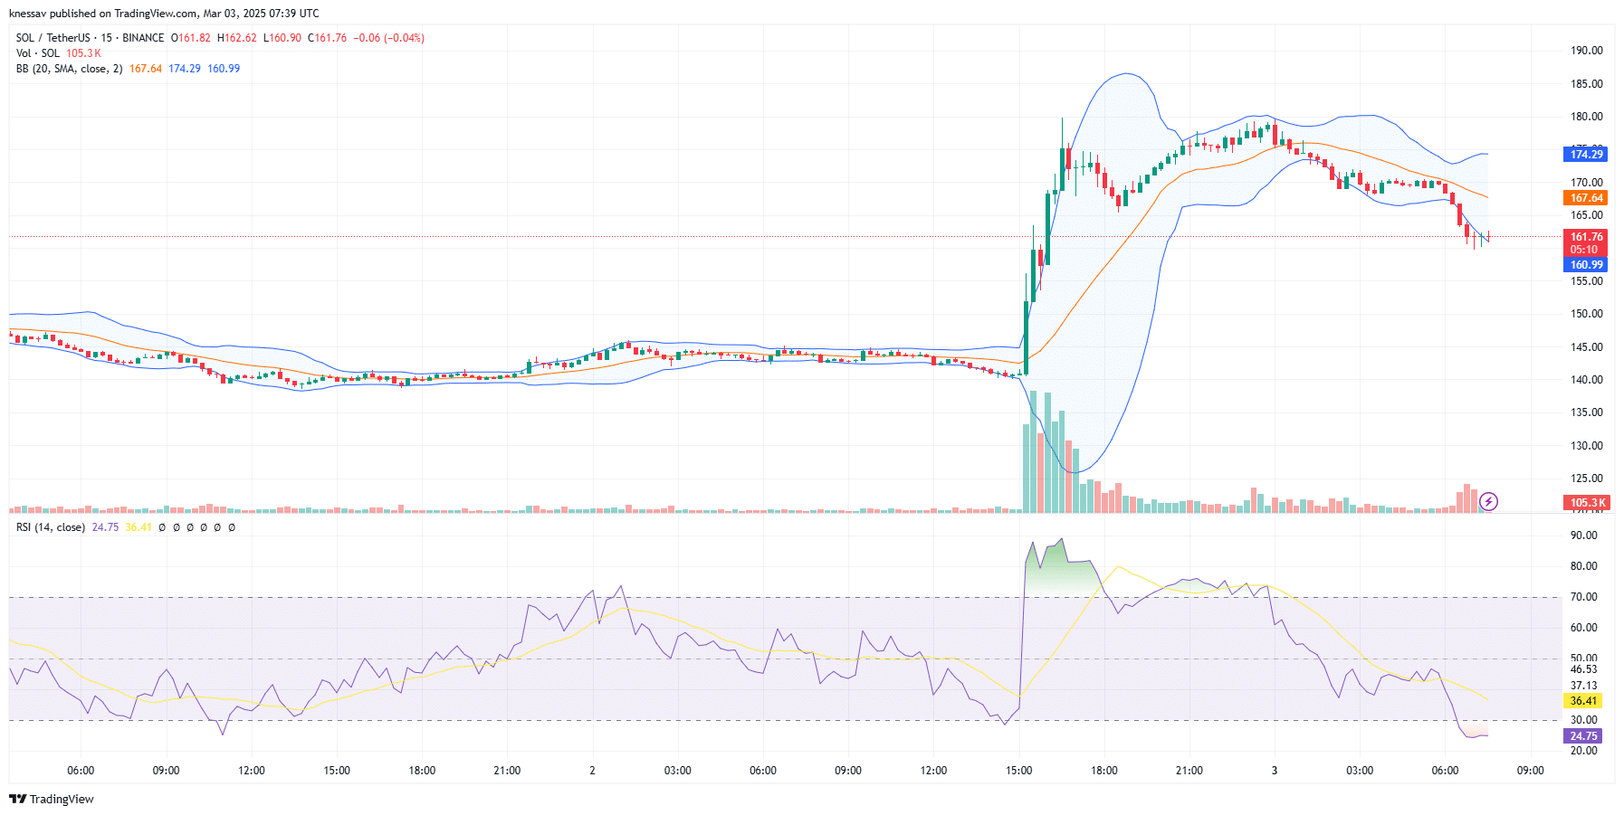This screenshot has width=1624, height=815.
Task: Click the 130.00 price axis tick
Action: click(1586, 446)
